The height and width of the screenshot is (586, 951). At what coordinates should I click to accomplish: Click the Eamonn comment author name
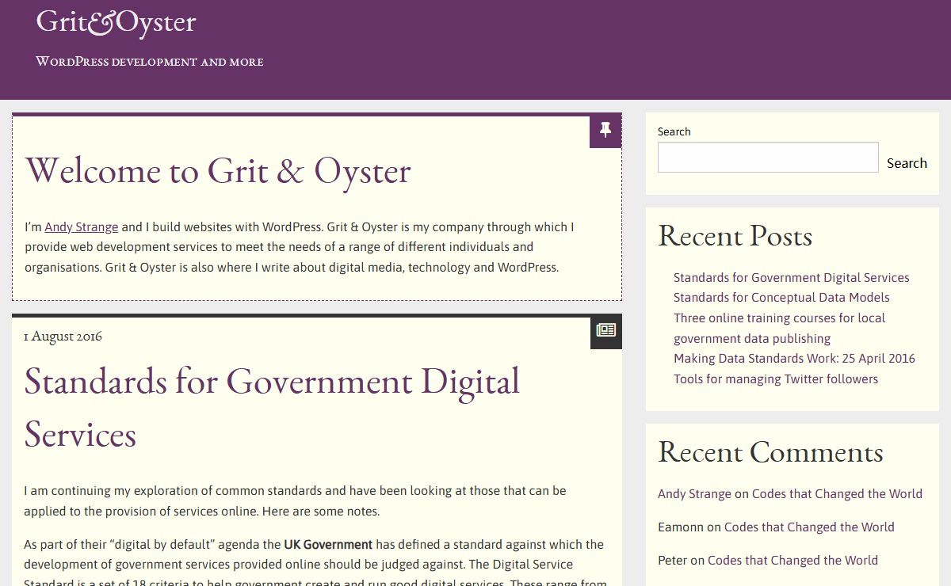[x=681, y=527]
